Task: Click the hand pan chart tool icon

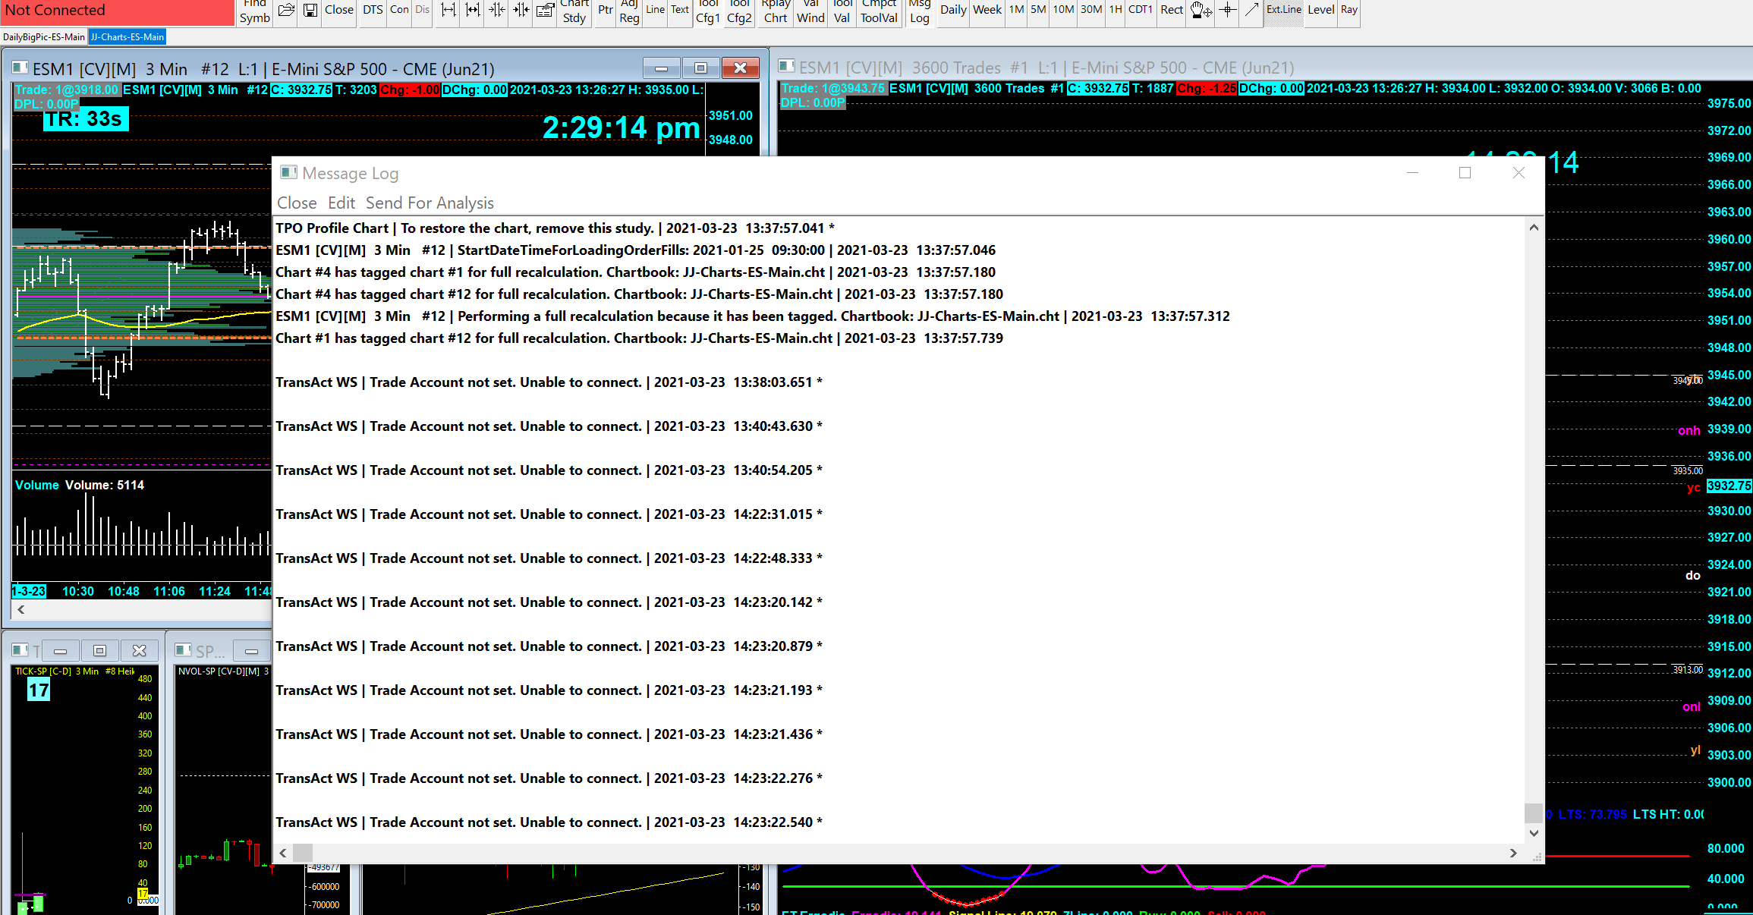Action: 1201,10
